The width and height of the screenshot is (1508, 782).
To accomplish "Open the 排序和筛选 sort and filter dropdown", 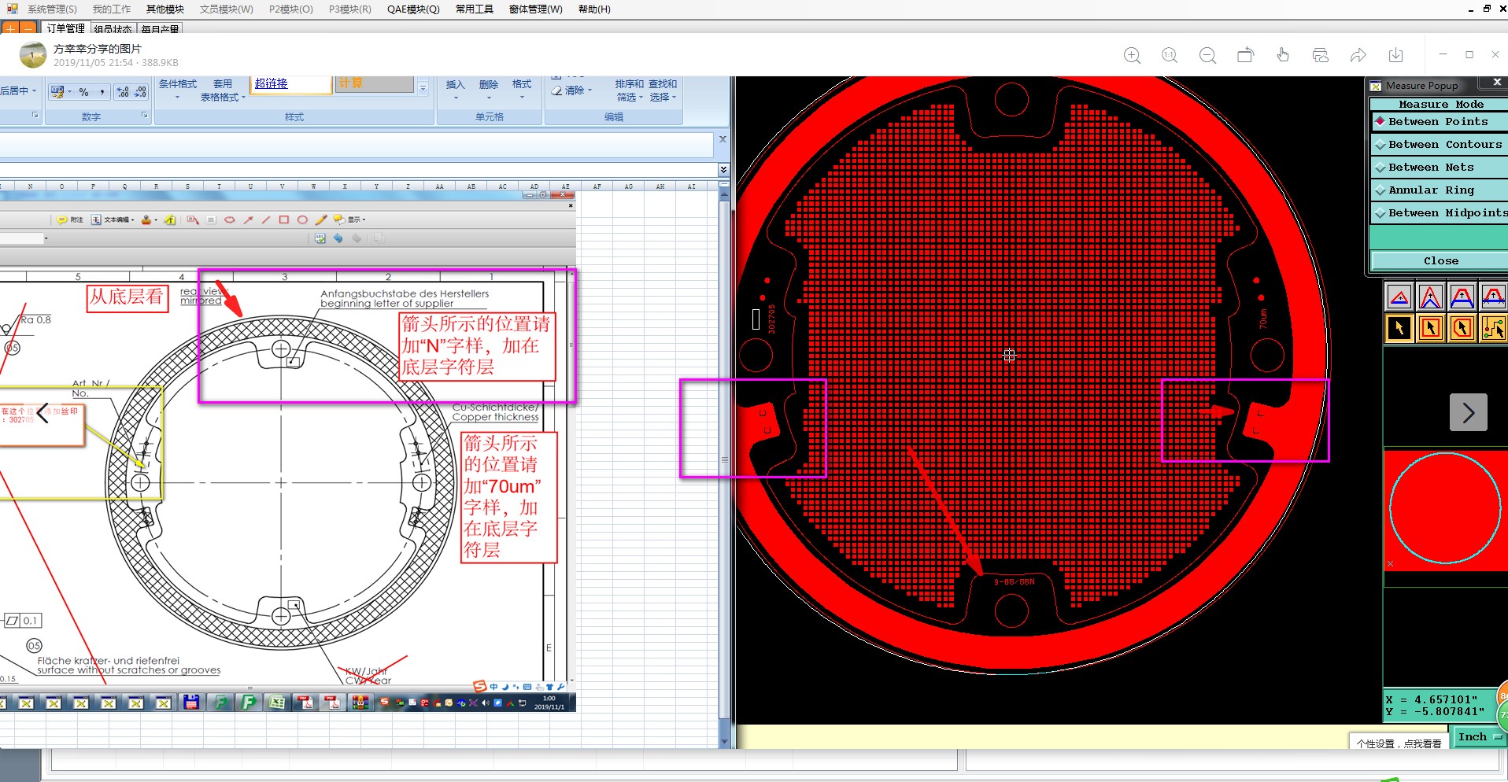I will 630,90.
